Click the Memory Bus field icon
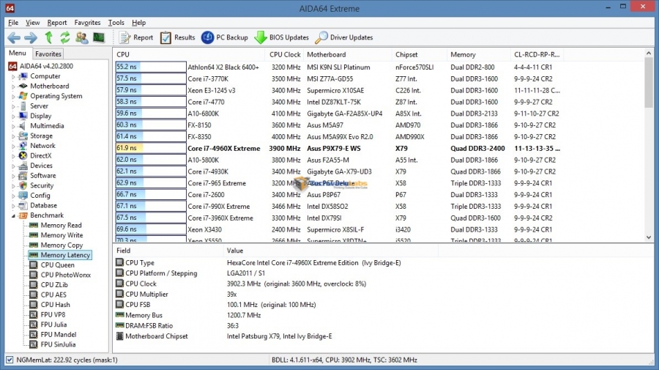The width and height of the screenshot is (659, 370). pyautogui.click(x=120, y=314)
